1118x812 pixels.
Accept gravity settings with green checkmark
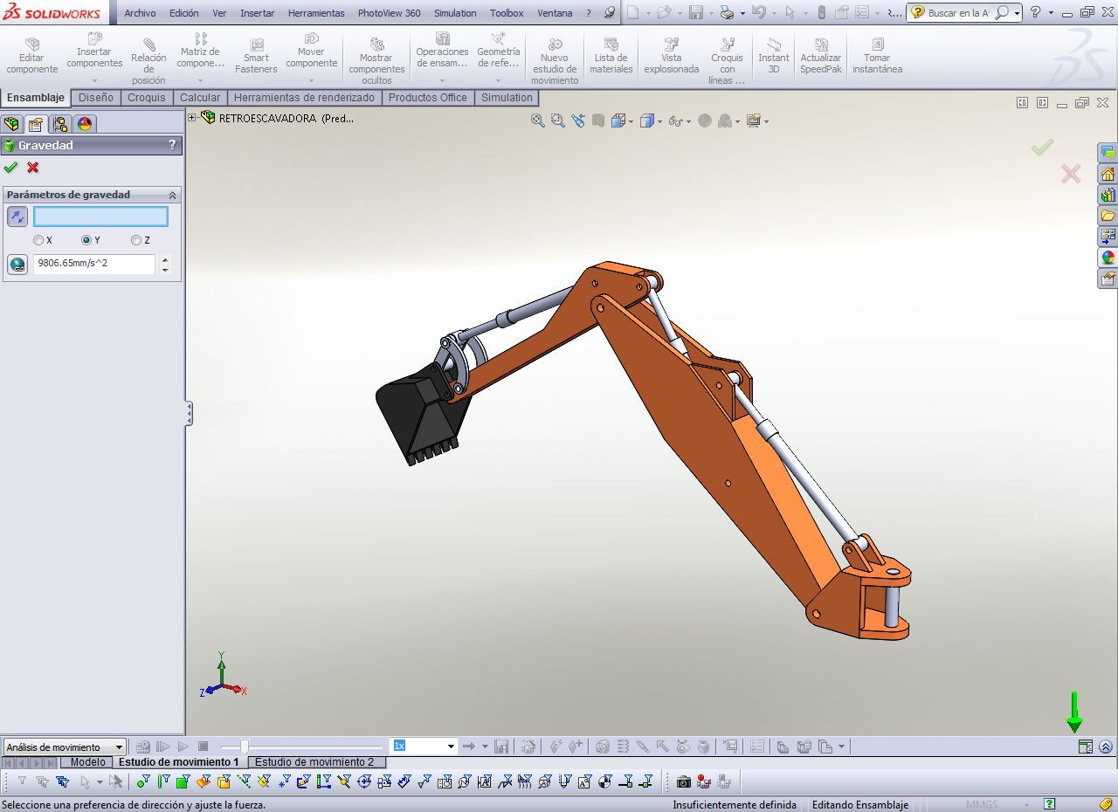point(10,168)
